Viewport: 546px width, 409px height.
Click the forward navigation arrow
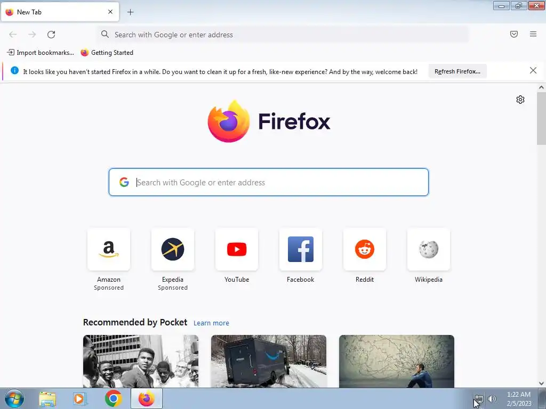32,35
